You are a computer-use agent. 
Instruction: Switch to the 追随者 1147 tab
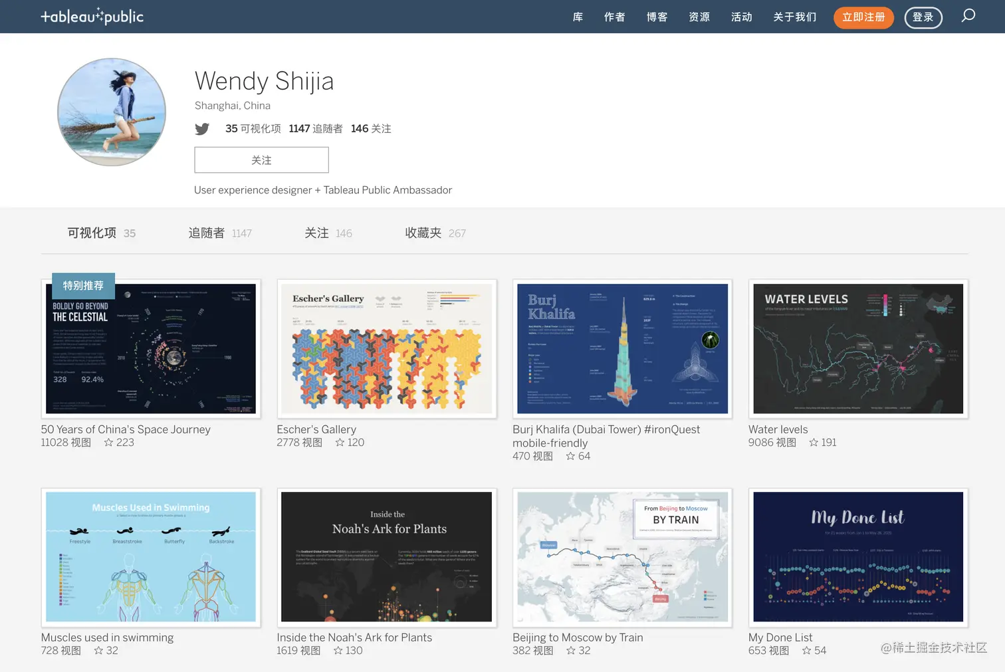coord(220,233)
